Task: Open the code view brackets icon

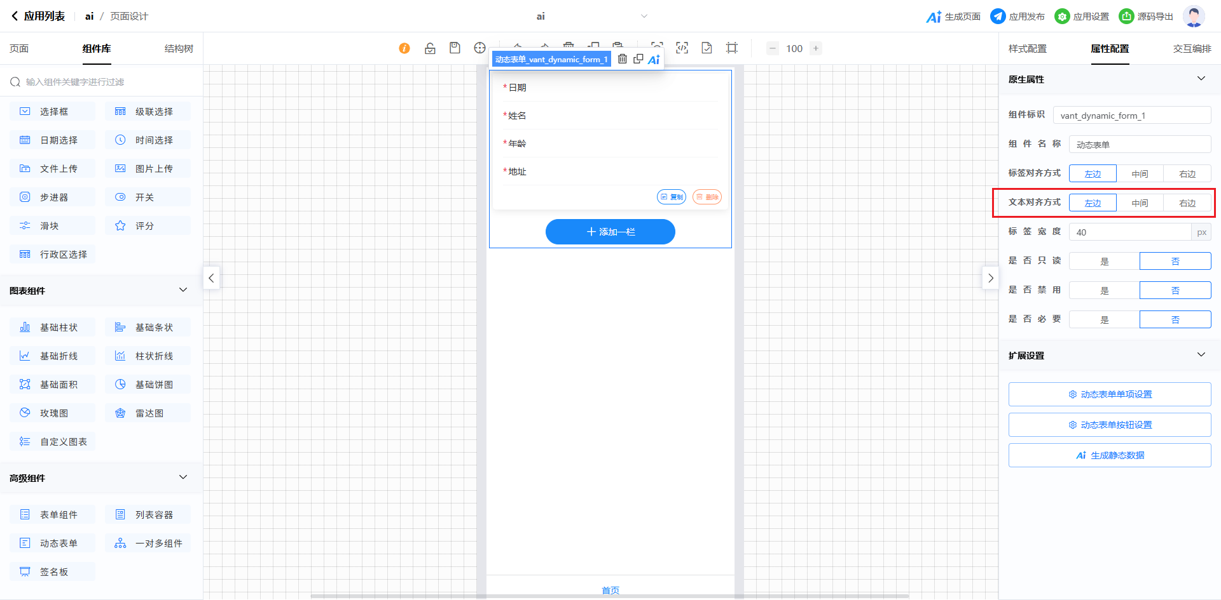Action: (682, 48)
